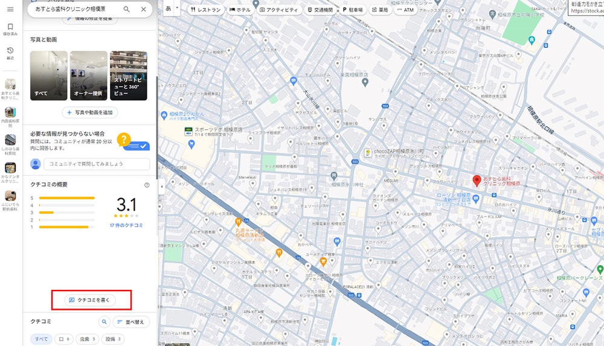Click the クチコミを書く button
Viewport: 604px width, 346px height.
pyautogui.click(x=89, y=300)
